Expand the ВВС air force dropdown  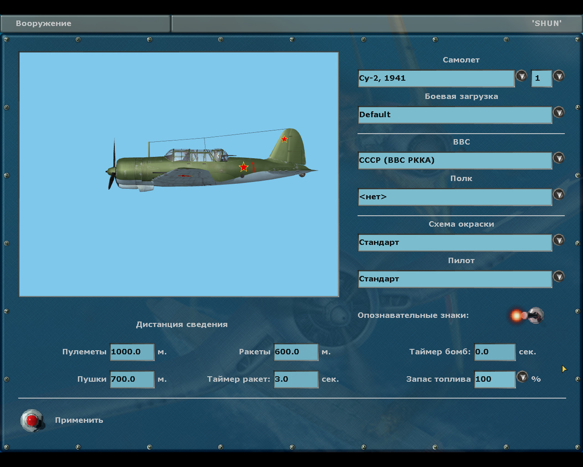pyautogui.click(x=558, y=158)
